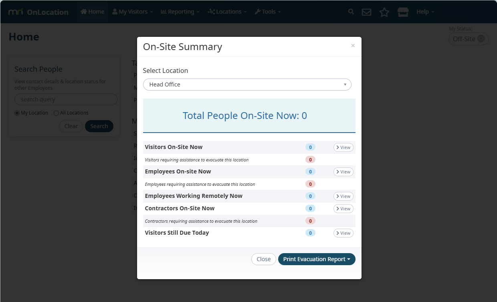Open the Help dropdown menu
The width and height of the screenshot is (497, 302).
pyautogui.click(x=425, y=12)
